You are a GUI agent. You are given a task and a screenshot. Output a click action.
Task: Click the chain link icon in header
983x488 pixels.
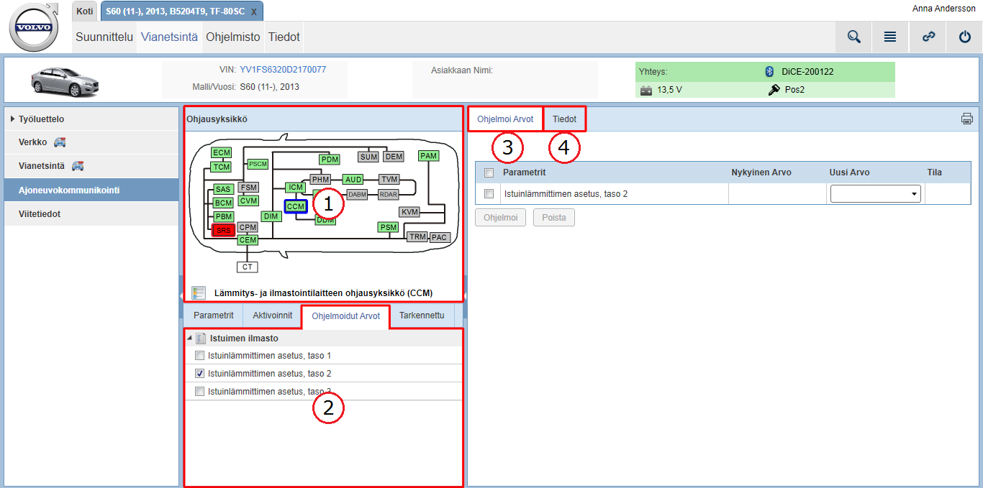click(928, 37)
